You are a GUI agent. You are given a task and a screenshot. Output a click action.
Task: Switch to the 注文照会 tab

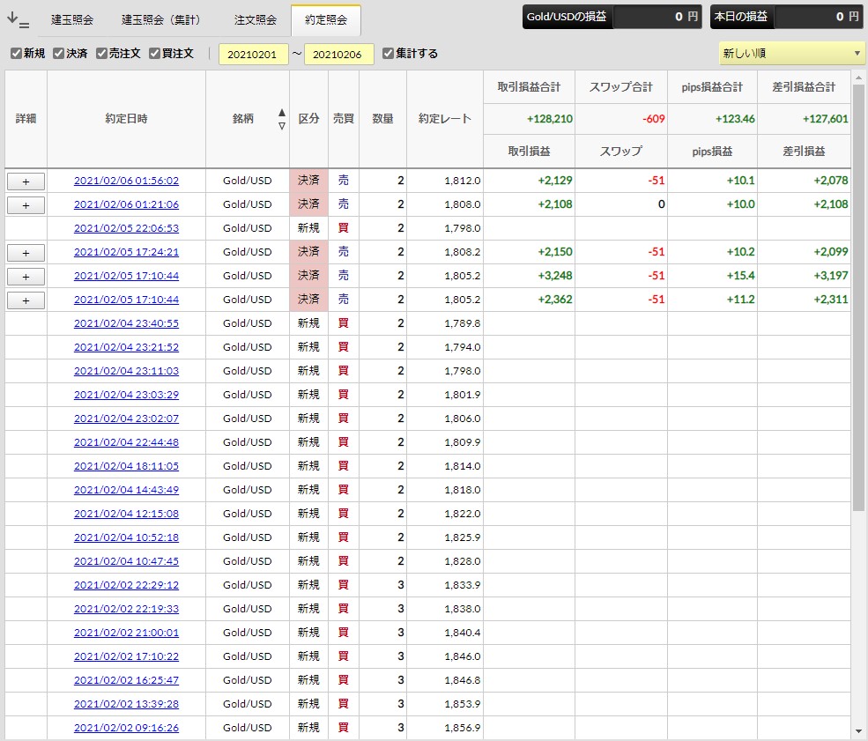tap(256, 20)
